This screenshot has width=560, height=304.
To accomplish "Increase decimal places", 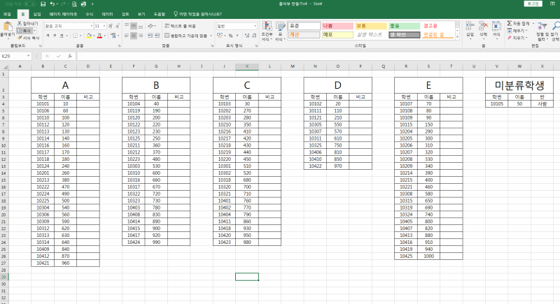I will pos(247,36).
